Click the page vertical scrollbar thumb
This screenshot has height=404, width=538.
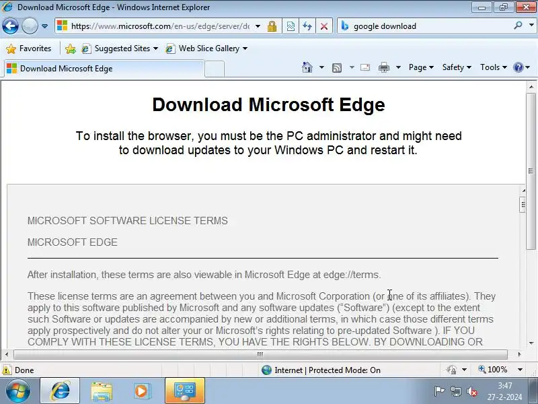[x=531, y=171]
